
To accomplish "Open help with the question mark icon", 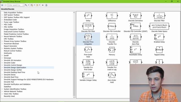I will pos(46,5).
